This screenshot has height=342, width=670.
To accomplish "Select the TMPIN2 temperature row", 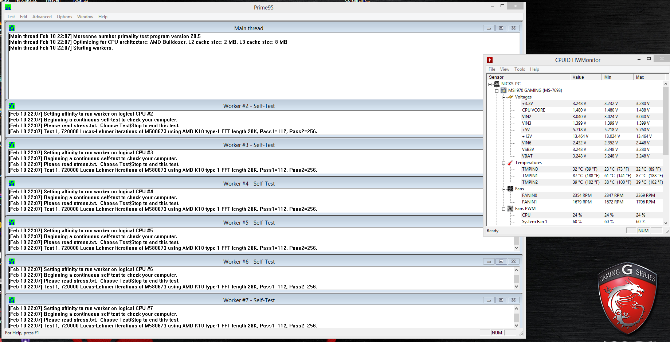I will [591, 182].
